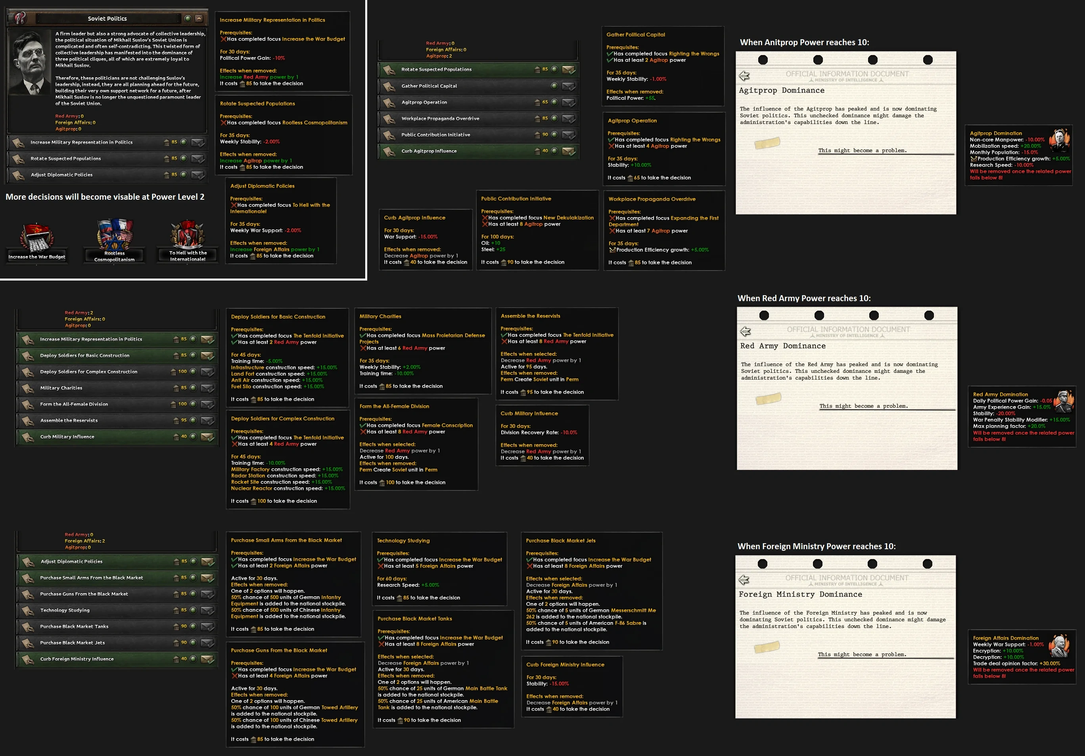Click "This might become a problem." on Agitprop document

pyautogui.click(x=863, y=151)
